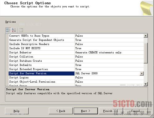Click the Finish button

click(x=111, y=111)
